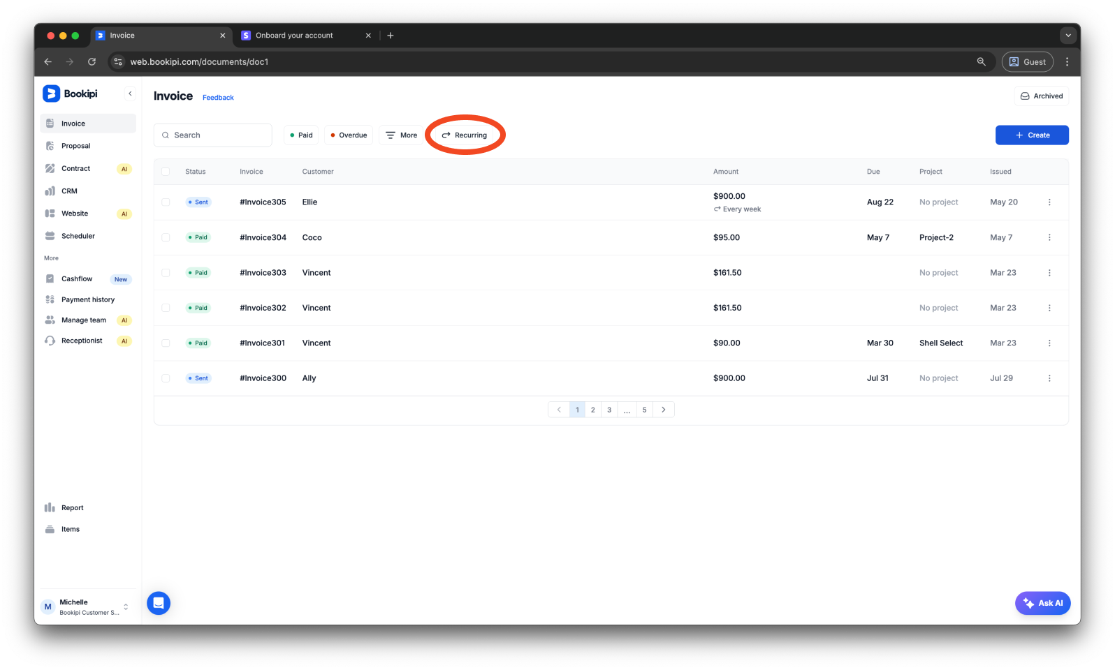
Task: Open the browser three-dot menu
Action: [x=1067, y=62]
